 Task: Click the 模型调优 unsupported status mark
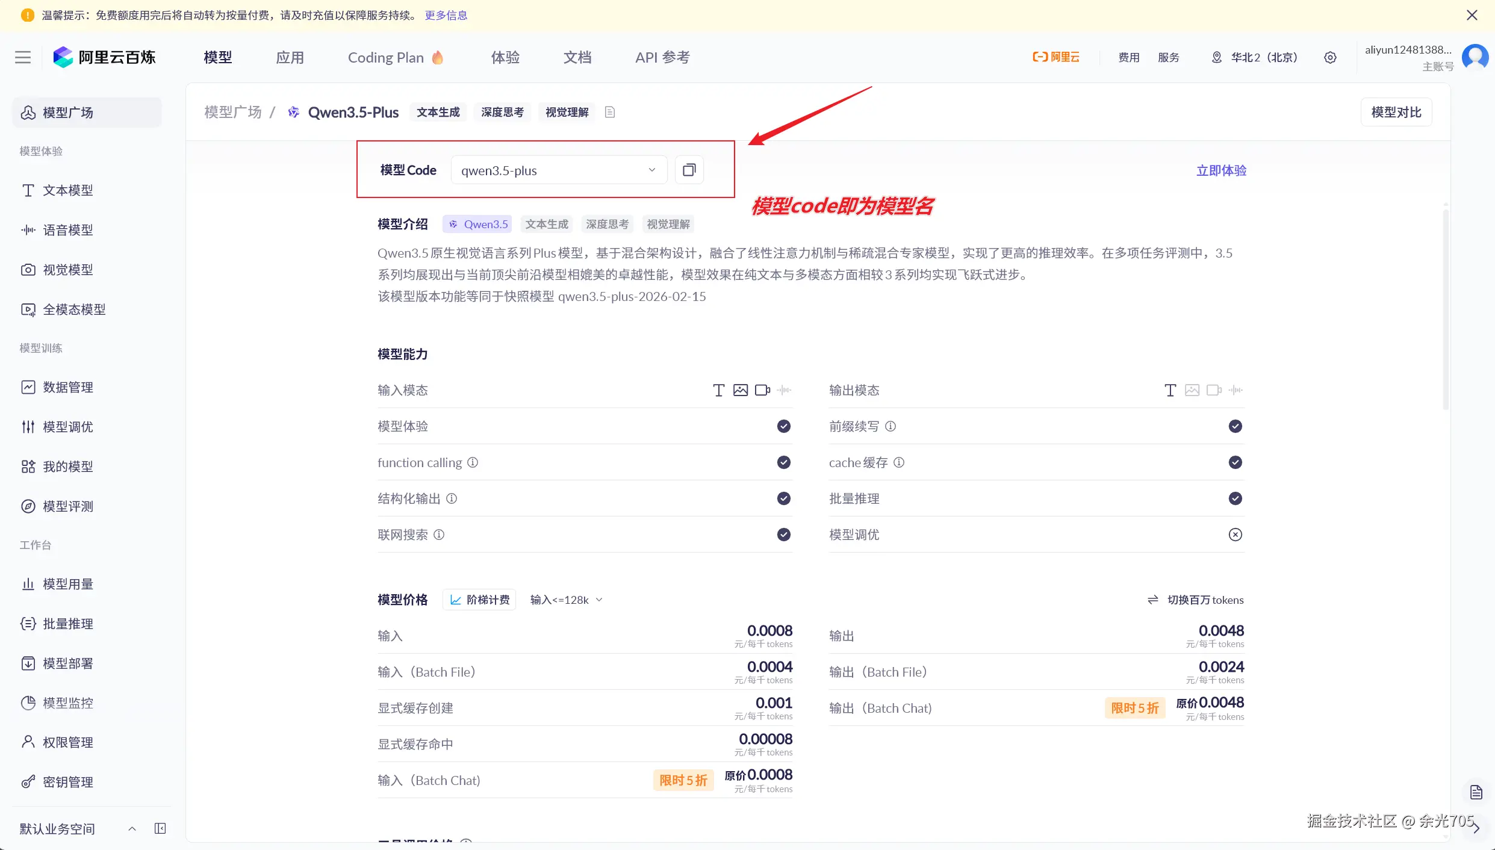click(x=1235, y=535)
